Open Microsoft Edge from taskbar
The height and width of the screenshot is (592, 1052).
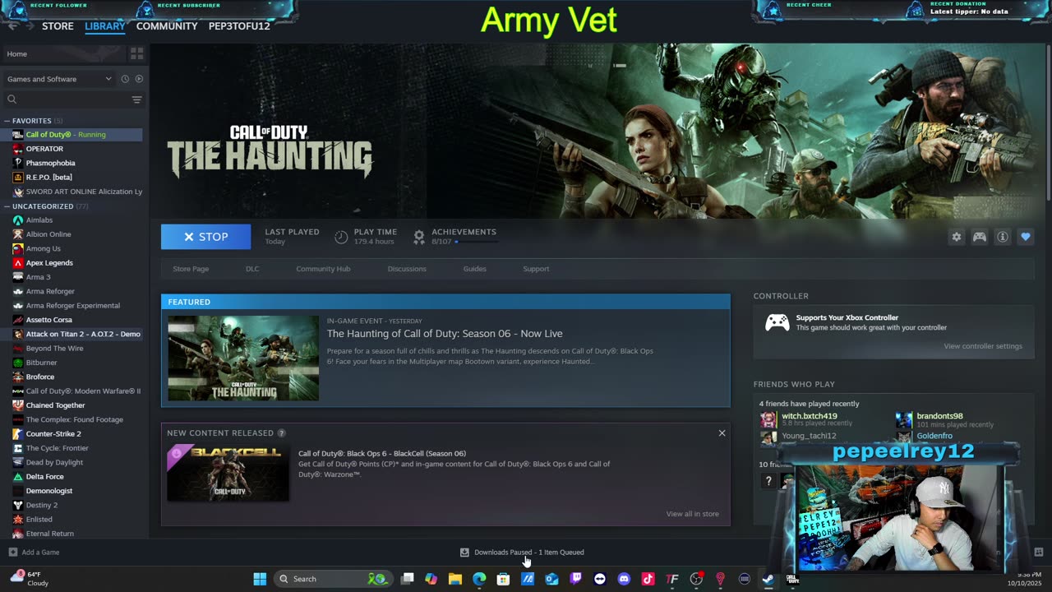point(479,579)
